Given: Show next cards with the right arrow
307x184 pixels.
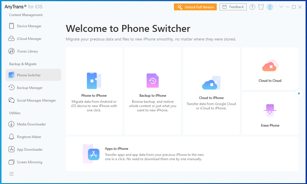Looking at the screenshot, I should point(299,94).
